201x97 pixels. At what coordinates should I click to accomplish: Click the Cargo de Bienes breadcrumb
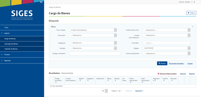click(x=55, y=7)
